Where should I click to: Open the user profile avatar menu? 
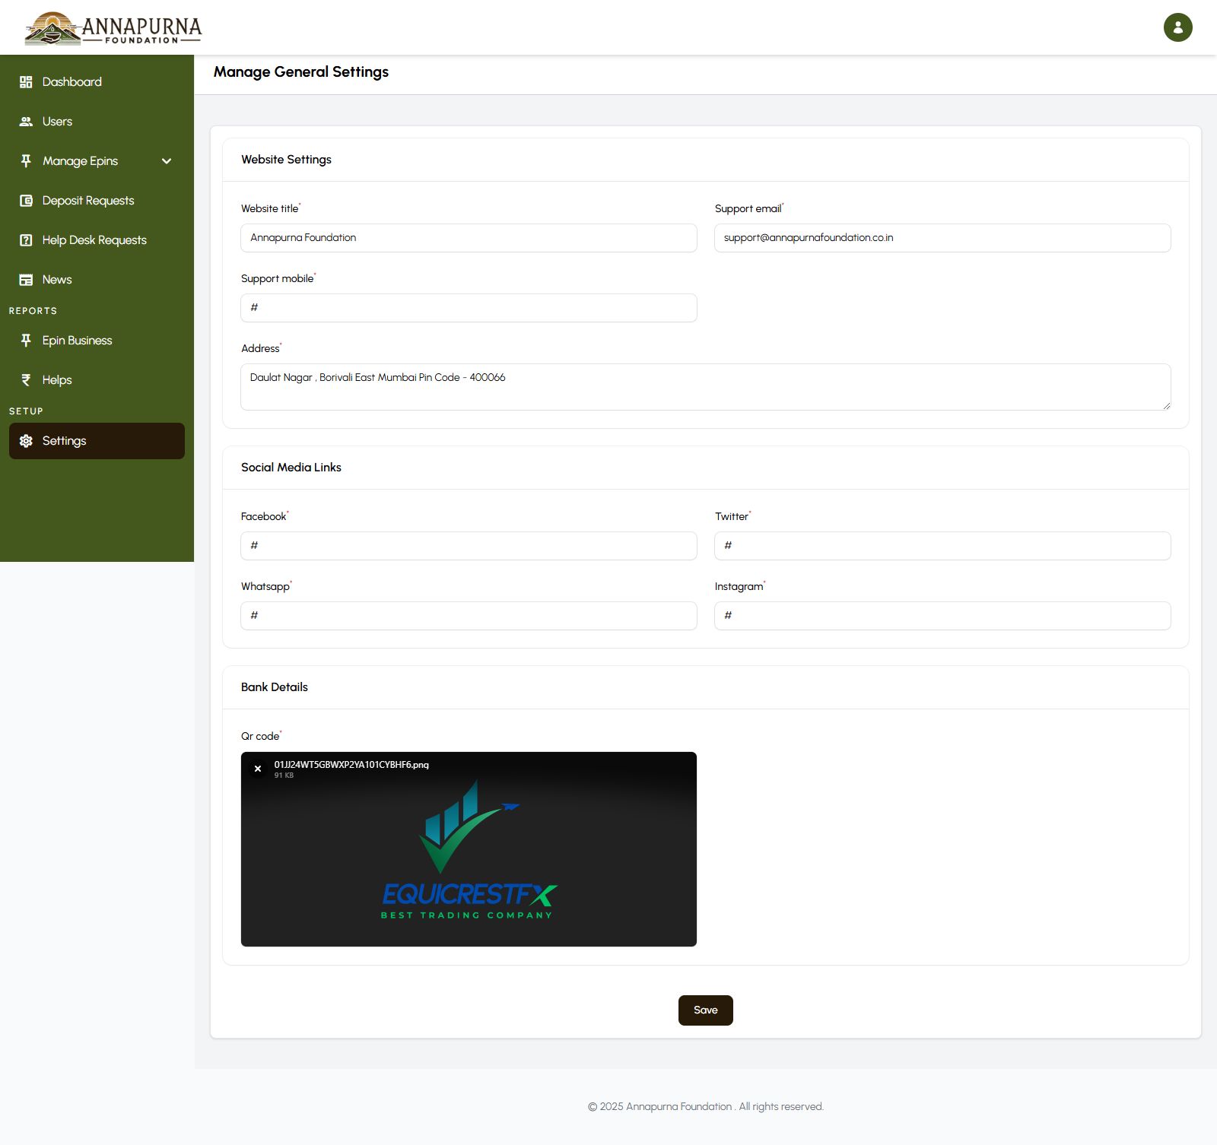pos(1177,27)
